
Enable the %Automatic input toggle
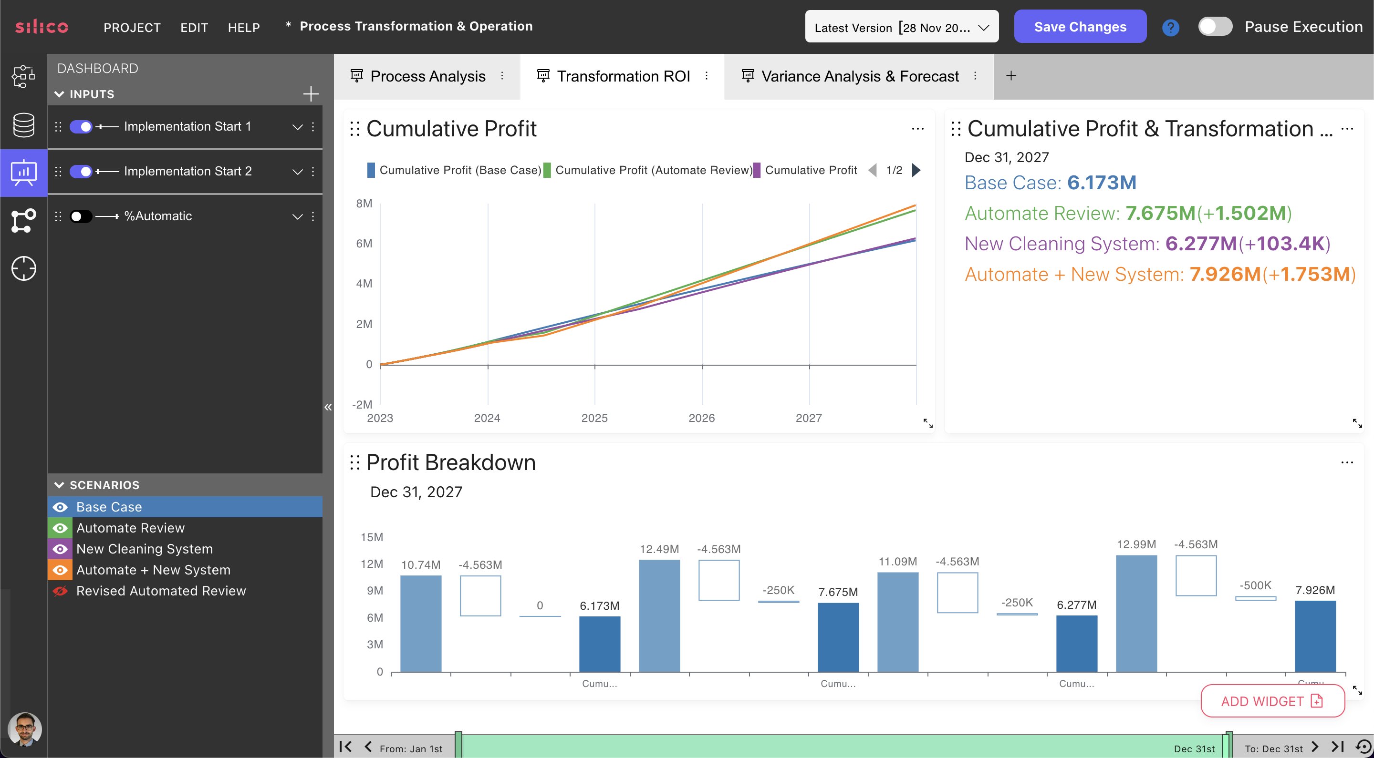tap(80, 216)
